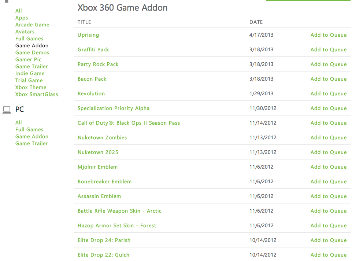Click Add to Queue for Revolution
Screen dimensions: 363x261
(328, 94)
